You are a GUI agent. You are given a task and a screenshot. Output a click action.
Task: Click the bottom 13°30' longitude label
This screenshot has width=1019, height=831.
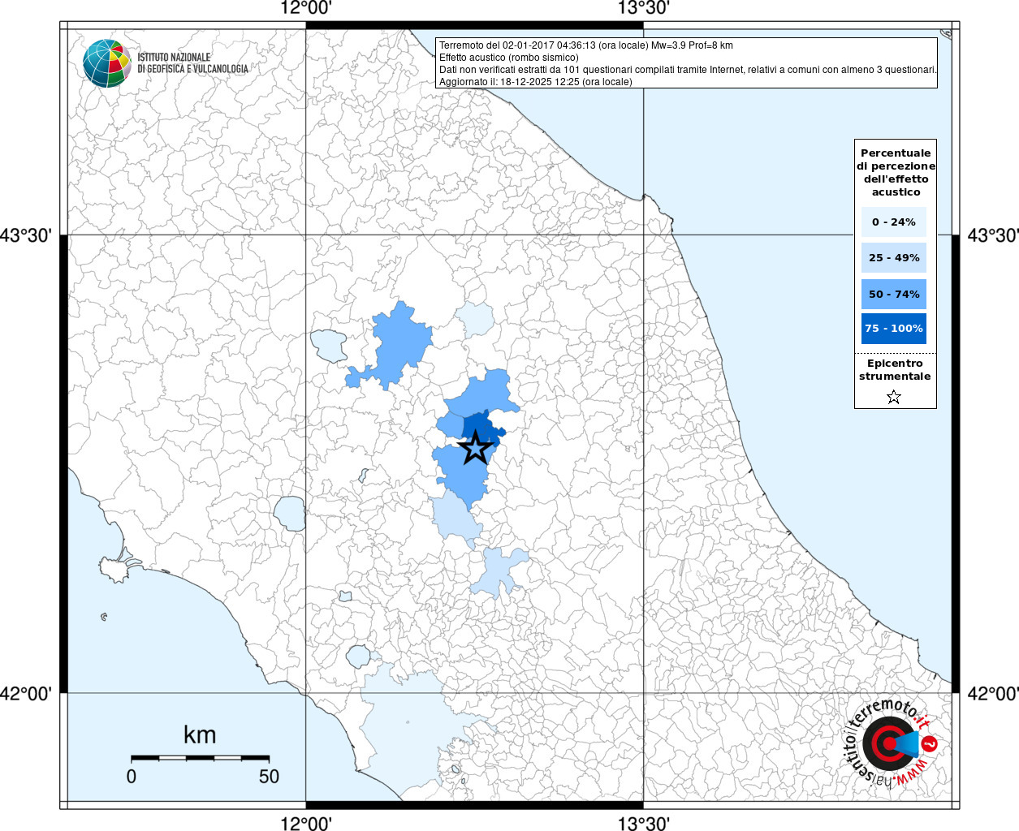pyautogui.click(x=644, y=823)
